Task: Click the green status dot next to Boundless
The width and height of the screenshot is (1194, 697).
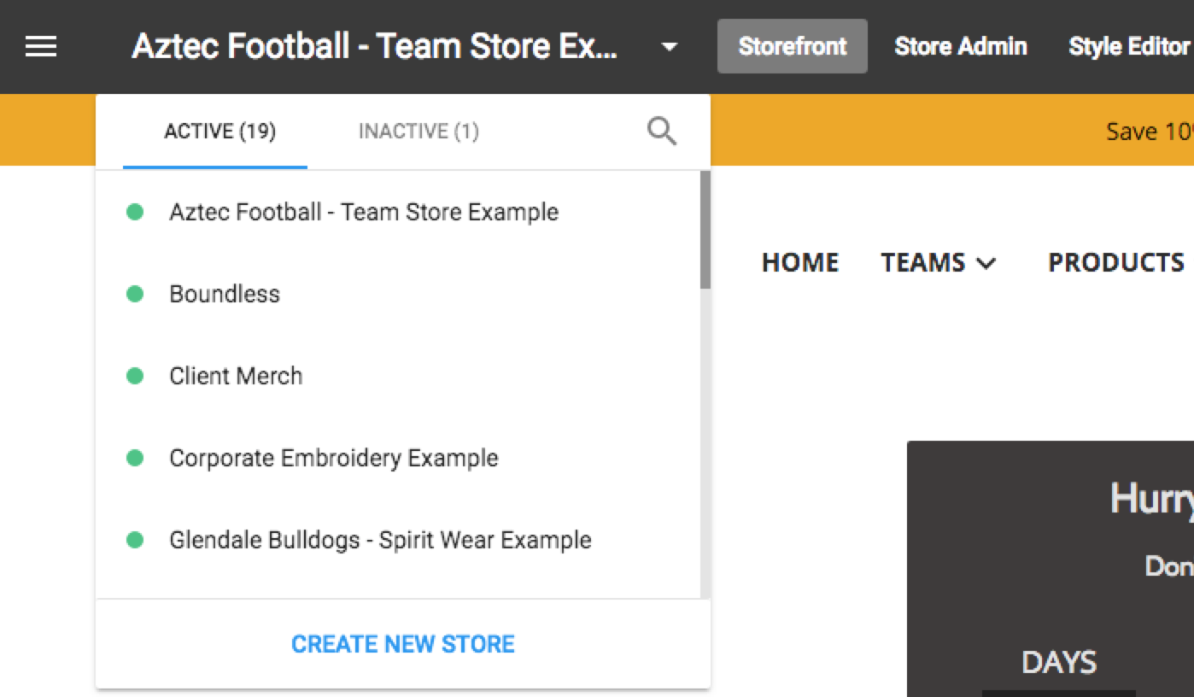Action: 136,294
